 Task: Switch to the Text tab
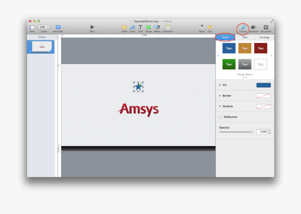coord(244,37)
